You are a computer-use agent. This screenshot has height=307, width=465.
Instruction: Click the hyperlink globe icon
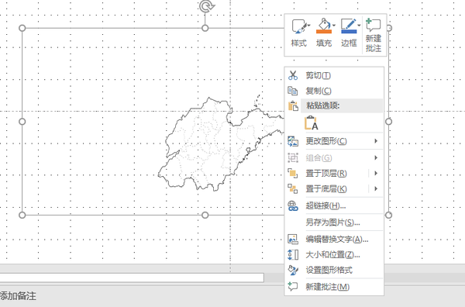click(293, 206)
